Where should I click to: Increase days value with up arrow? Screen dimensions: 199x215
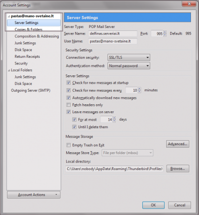point(114,118)
